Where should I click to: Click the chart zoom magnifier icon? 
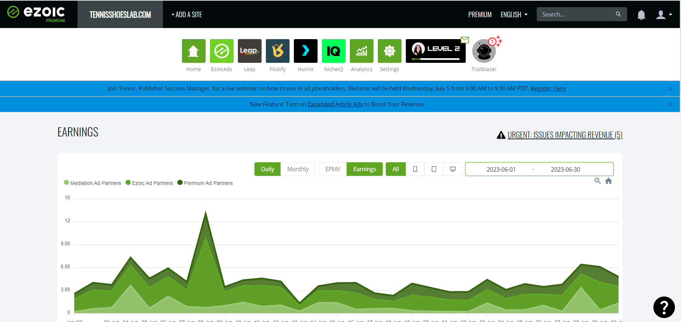coord(597,181)
